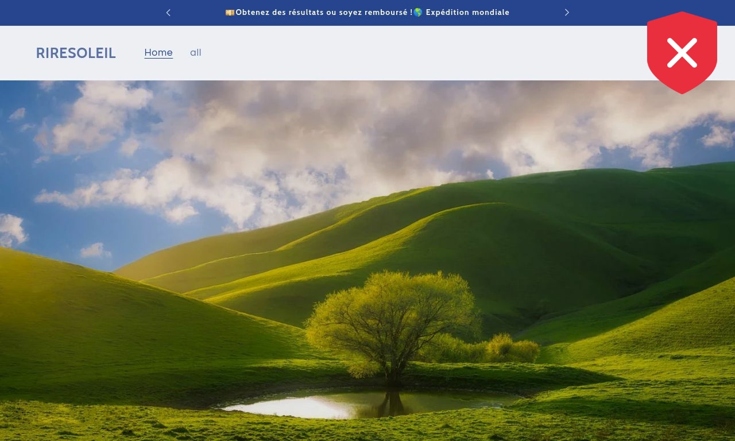The width and height of the screenshot is (735, 441).
Task: Open the "all" collection menu item
Action: point(196,53)
